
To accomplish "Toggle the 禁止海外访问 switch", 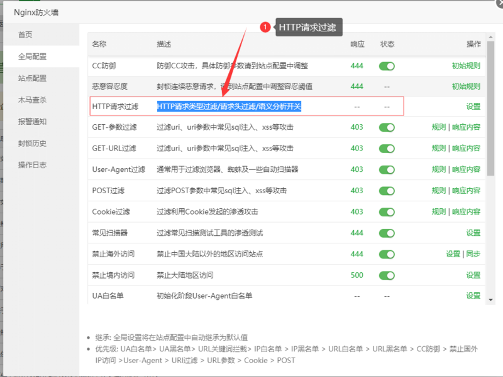I will [387, 254].
